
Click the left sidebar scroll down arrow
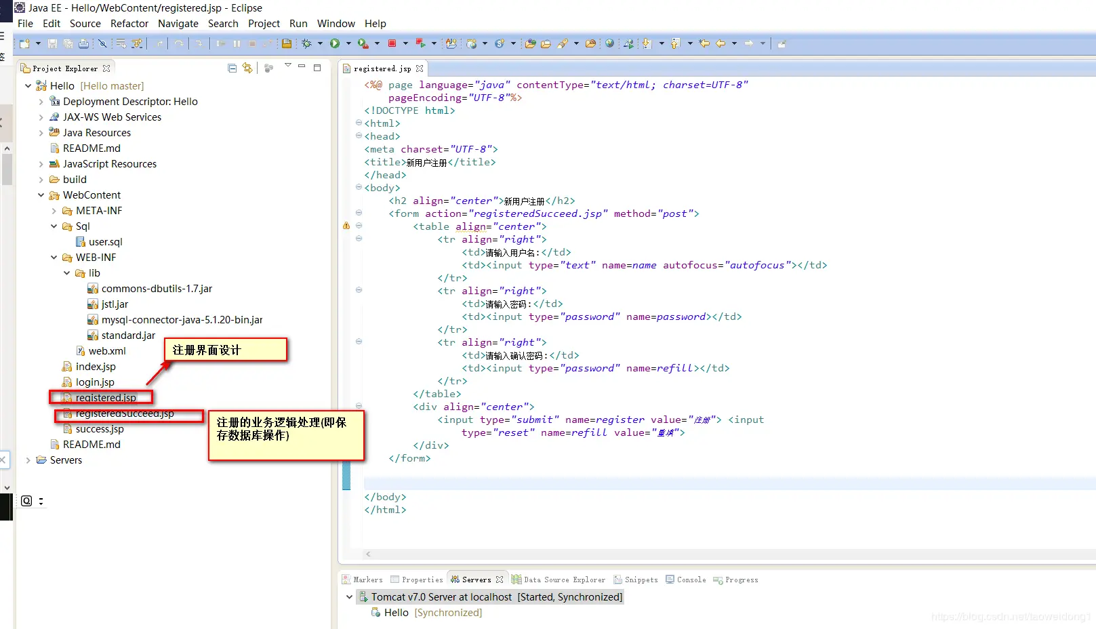pyautogui.click(x=7, y=487)
